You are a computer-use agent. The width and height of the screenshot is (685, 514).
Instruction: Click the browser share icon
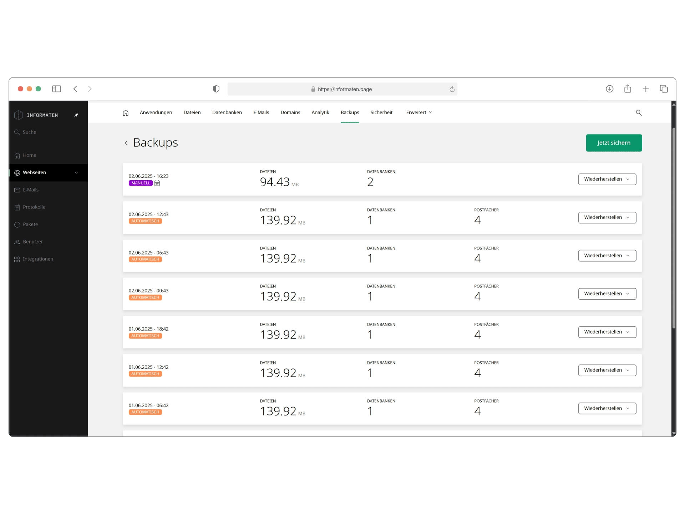click(628, 89)
